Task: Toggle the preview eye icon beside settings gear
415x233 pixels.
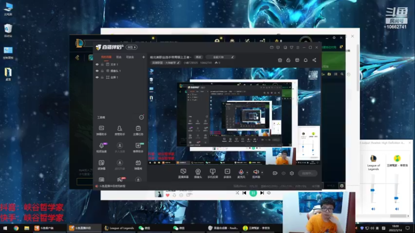Action: [283, 173]
